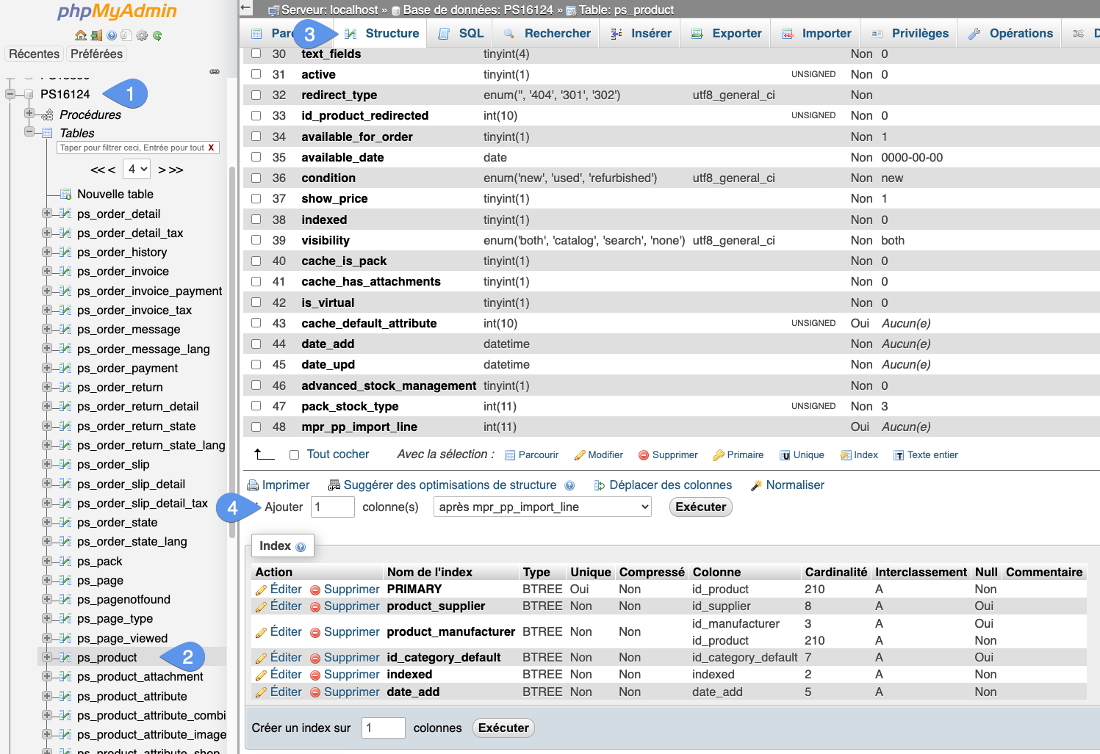Click the Unique index icon

pyautogui.click(x=785, y=455)
